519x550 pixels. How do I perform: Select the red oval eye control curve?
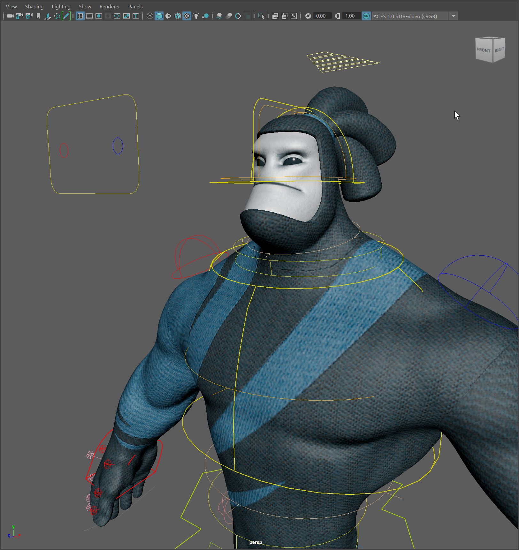[x=64, y=150]
